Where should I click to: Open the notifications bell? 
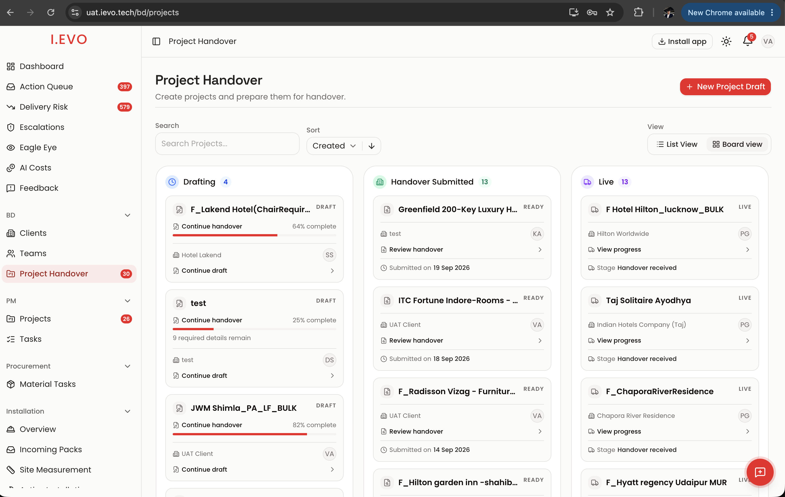point(747,41)
